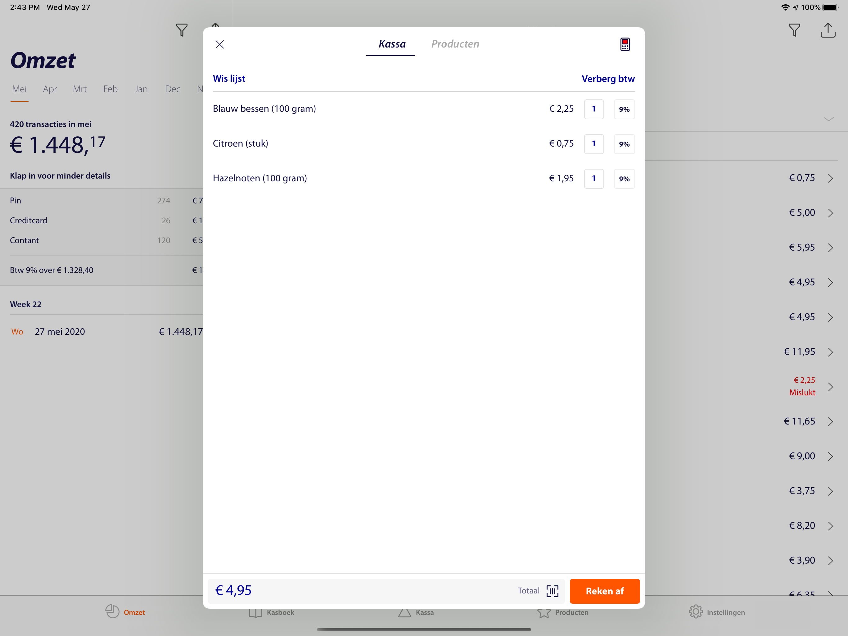Image resolution: width=848 pixels, height=636 pixels.
Task: Open Instellingen via the gear icon
Action: coord(717,612)
